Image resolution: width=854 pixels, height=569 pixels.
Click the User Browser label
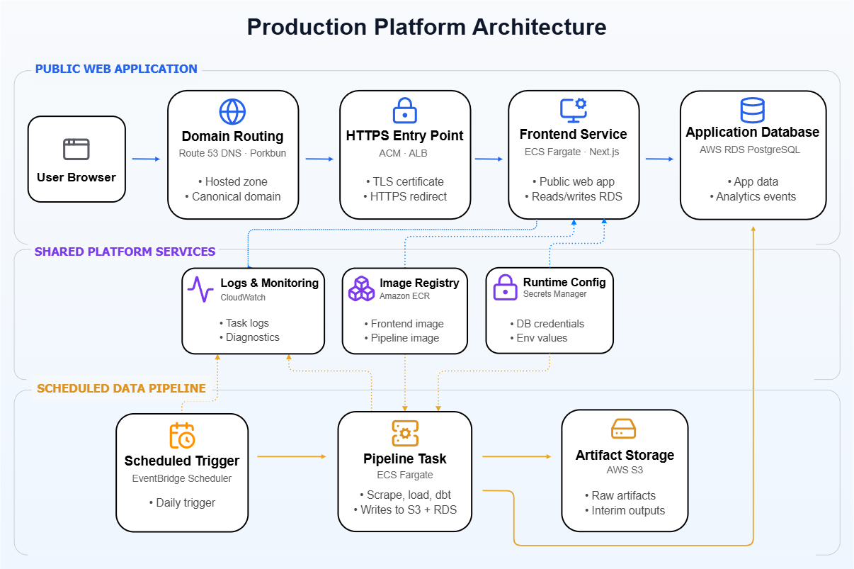pos(76,177)
